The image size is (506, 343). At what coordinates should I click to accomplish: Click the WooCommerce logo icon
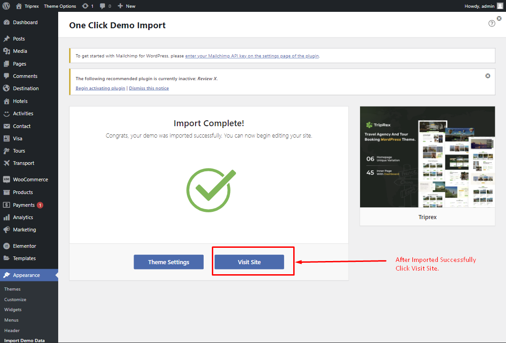click(6, 179)
